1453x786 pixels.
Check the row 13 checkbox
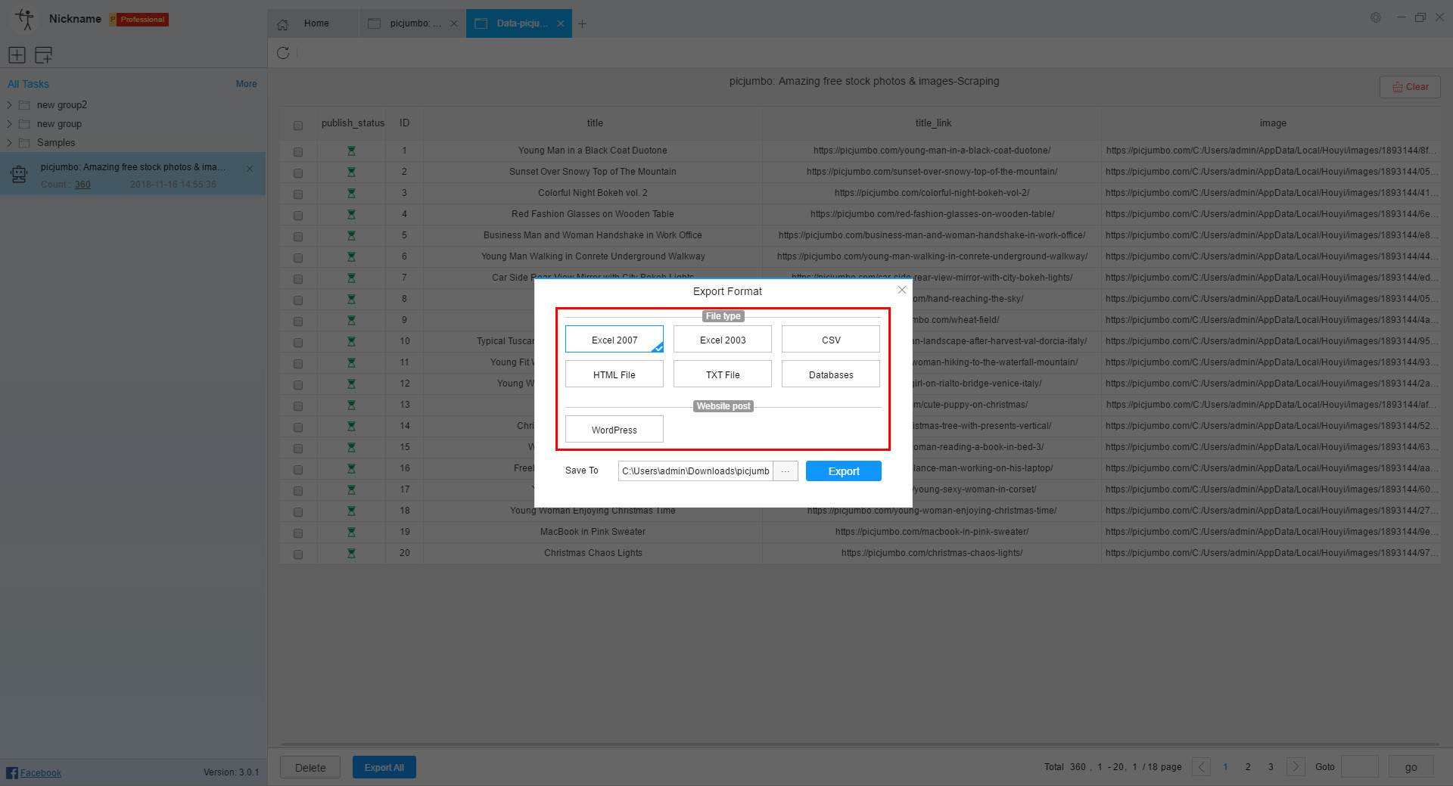click(x=298, y=406)
